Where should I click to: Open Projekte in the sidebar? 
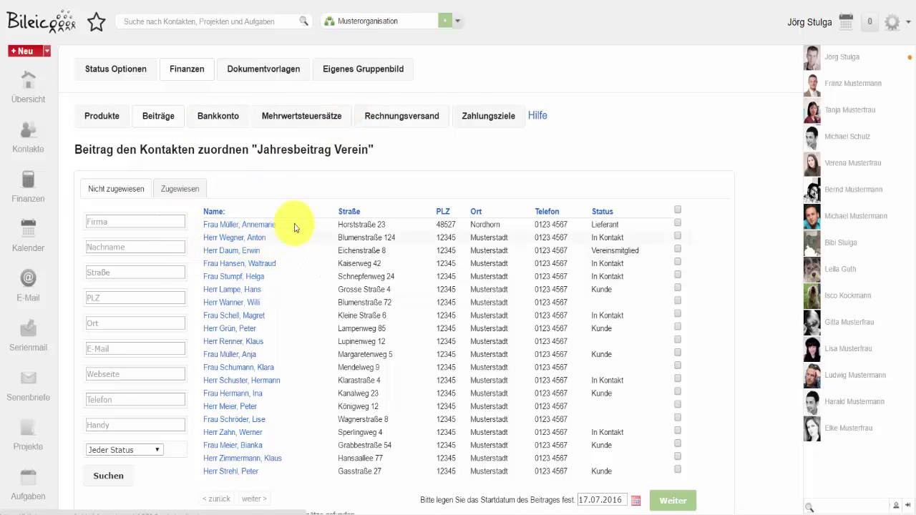click(29, 433)
